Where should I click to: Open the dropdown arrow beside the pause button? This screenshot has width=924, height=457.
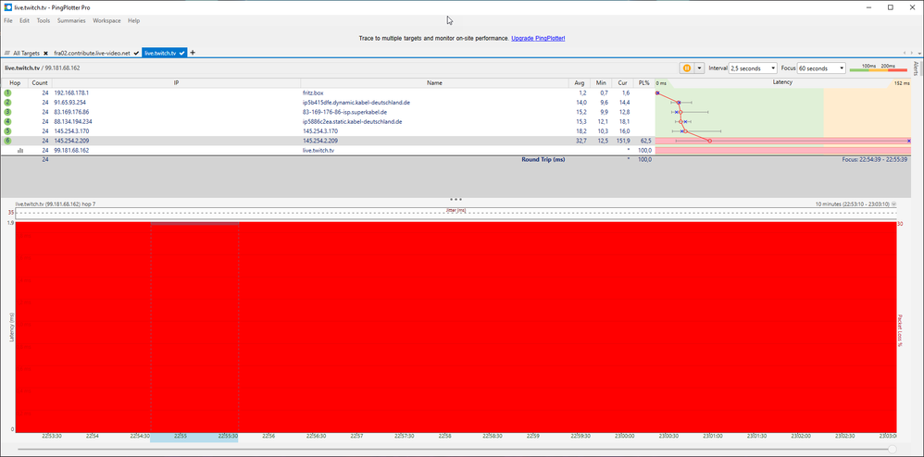click(700, 68)
